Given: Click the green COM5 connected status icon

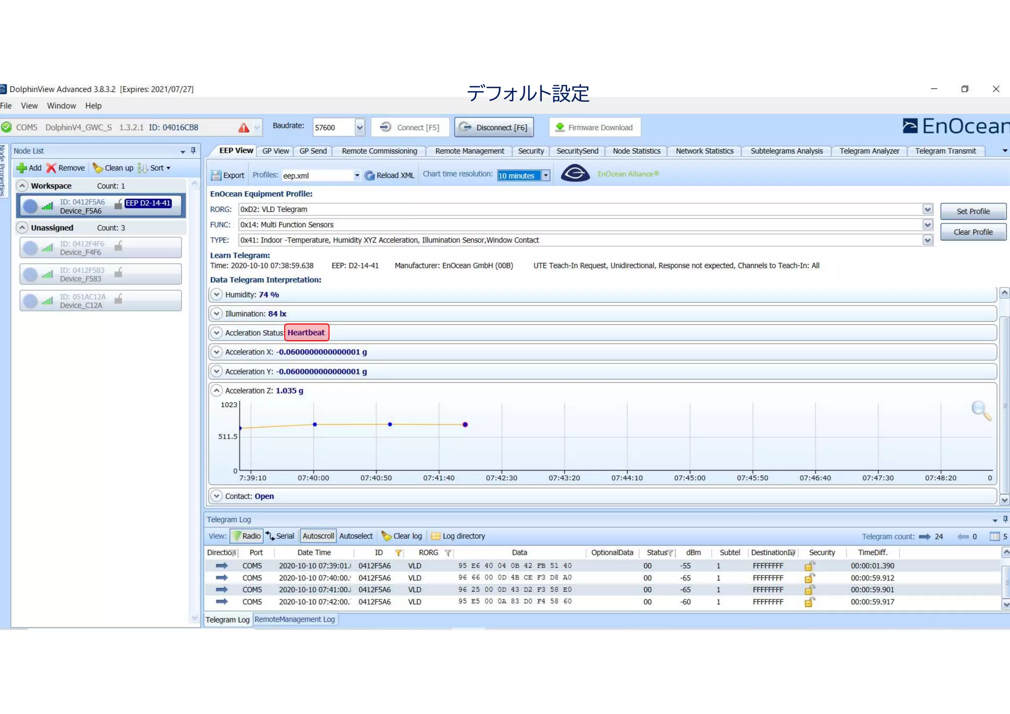Looking at the screenshot, I should pyautogui.click(x=6, y=128).
